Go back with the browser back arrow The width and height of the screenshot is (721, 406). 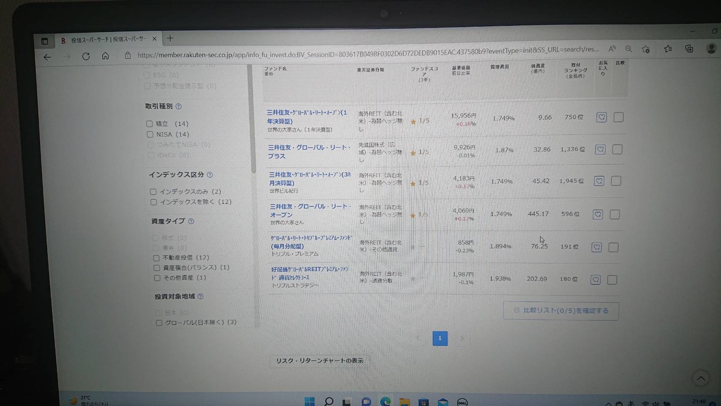(47, 57)
